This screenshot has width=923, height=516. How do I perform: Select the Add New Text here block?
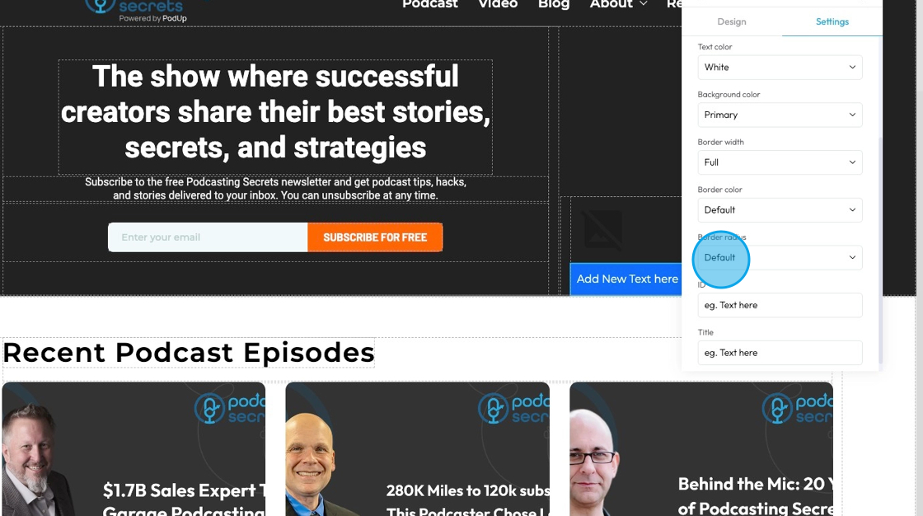[x=626, y=279]
